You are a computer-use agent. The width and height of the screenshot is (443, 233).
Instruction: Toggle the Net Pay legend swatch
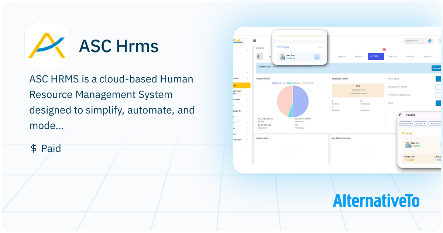click(304, 83)
